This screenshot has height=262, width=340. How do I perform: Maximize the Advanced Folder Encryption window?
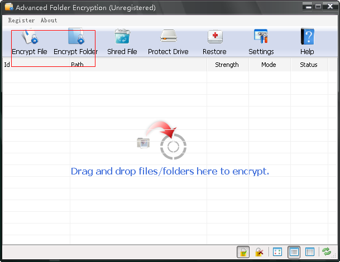318,7
